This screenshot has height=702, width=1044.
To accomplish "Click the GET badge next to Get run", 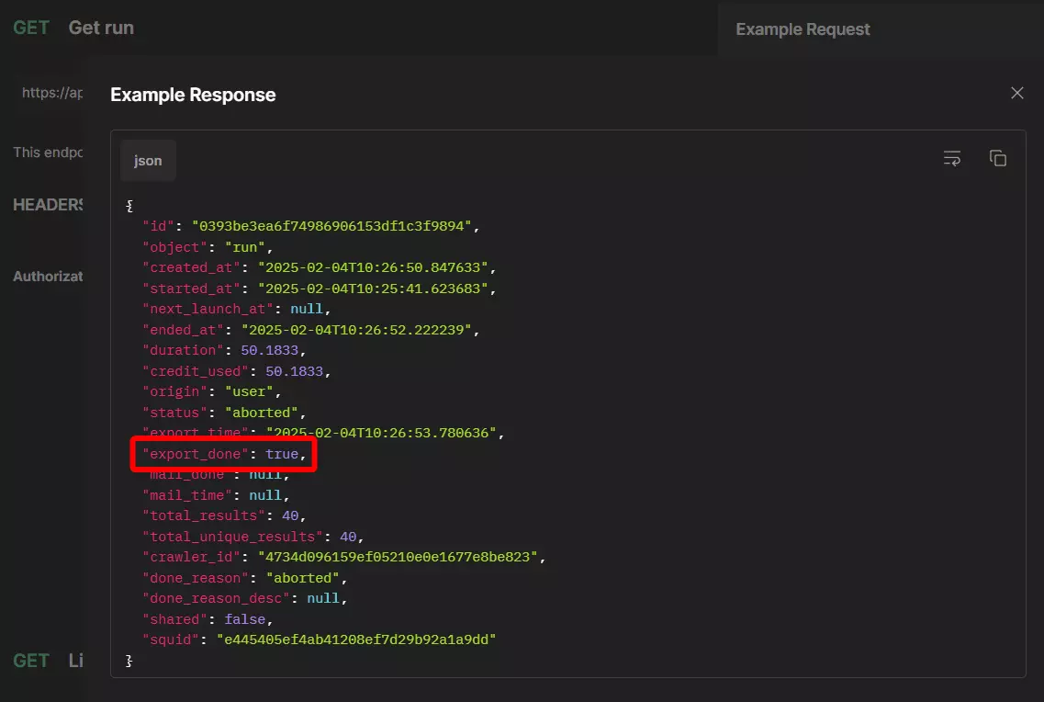I will tap(31, 27).
